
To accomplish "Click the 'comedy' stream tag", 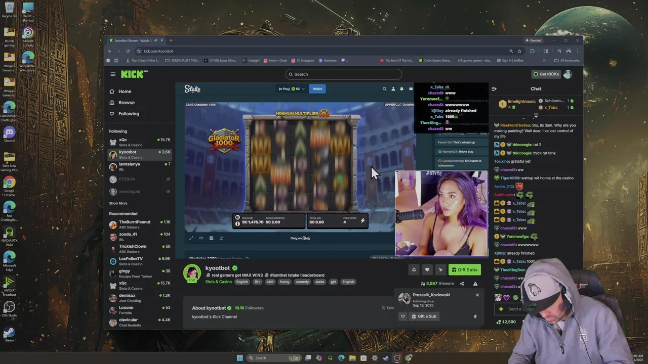I will coord(302,282).
